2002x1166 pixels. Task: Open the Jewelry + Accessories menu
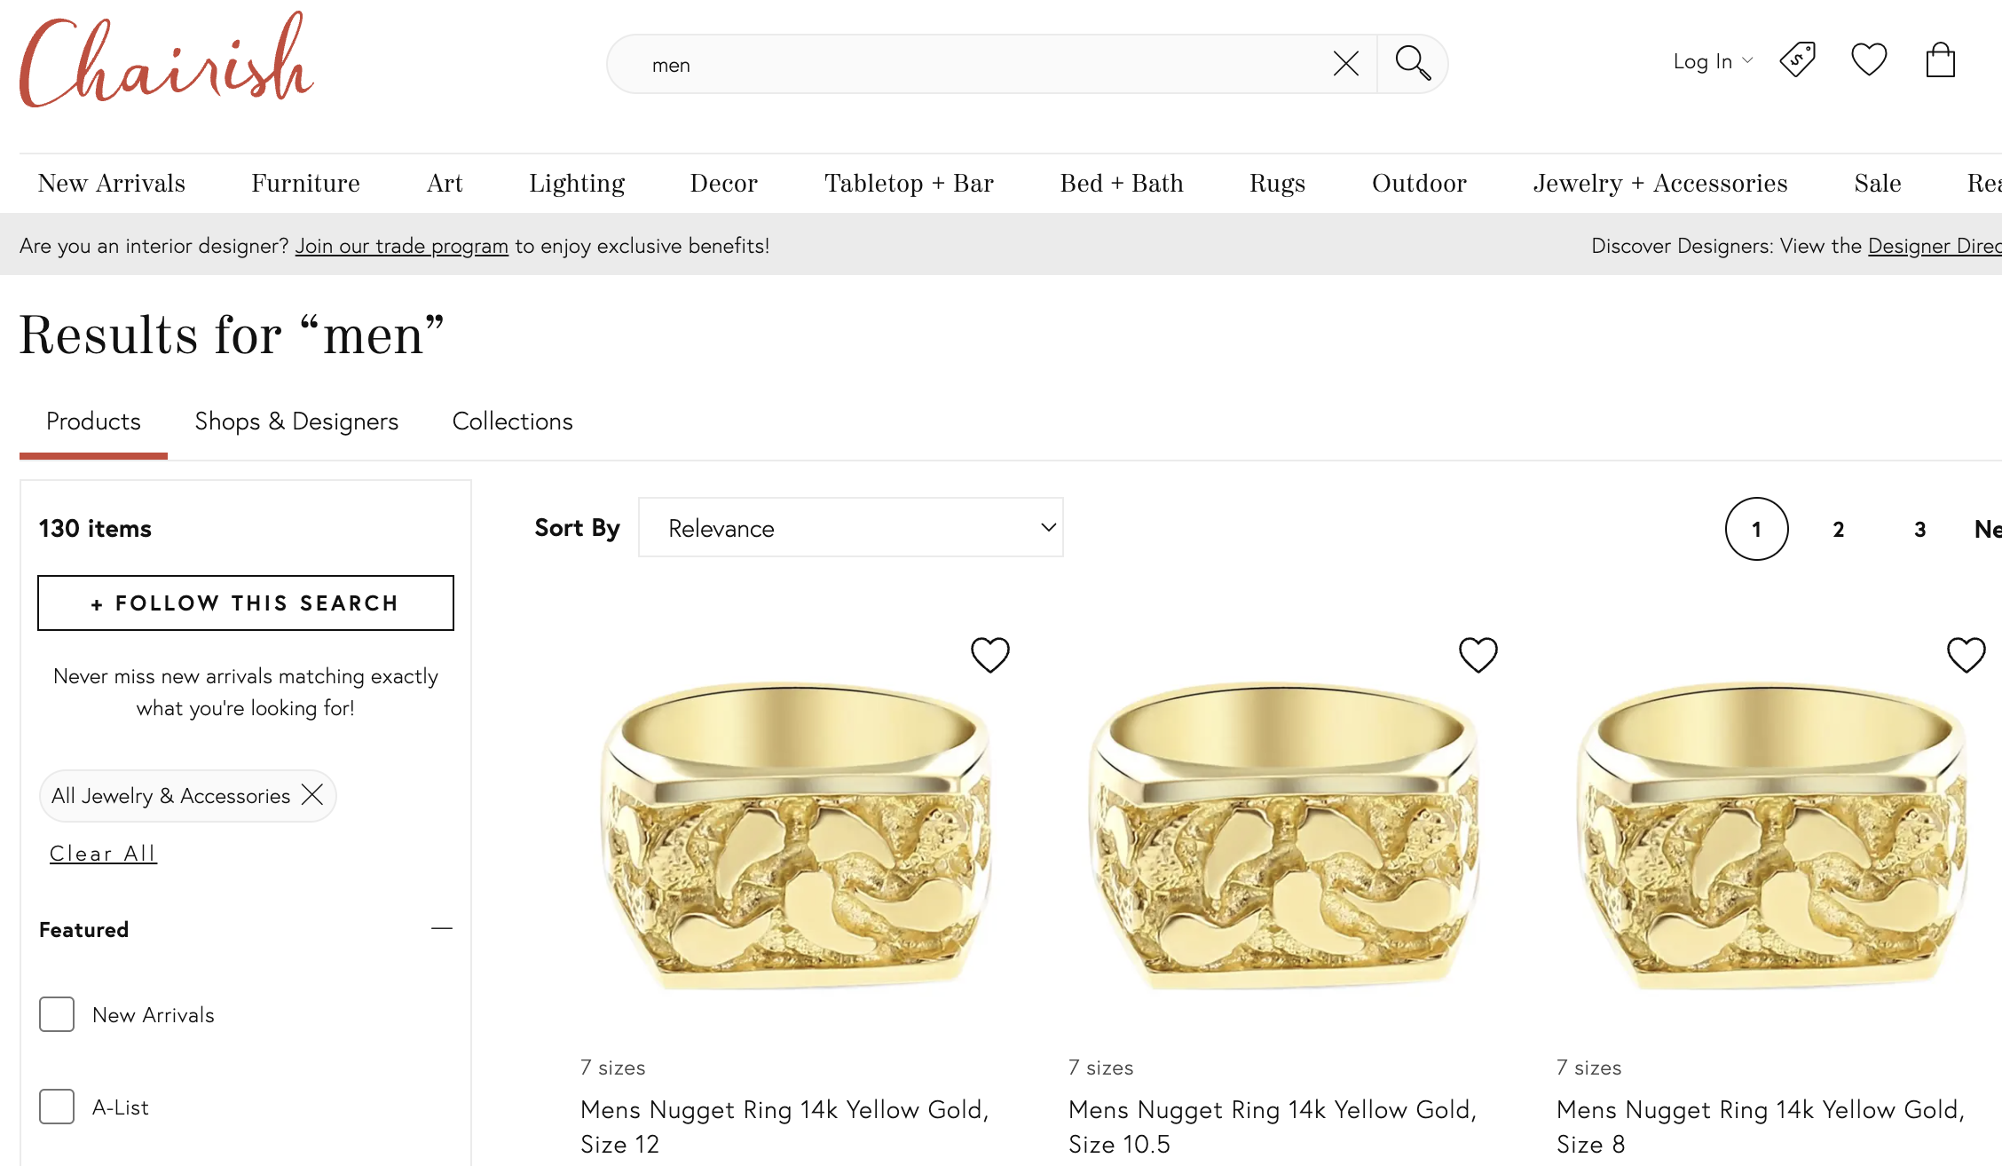tap(1659, 184)
